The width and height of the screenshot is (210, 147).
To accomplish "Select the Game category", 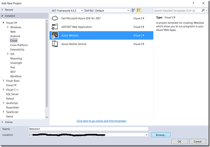I will [9, 116].
